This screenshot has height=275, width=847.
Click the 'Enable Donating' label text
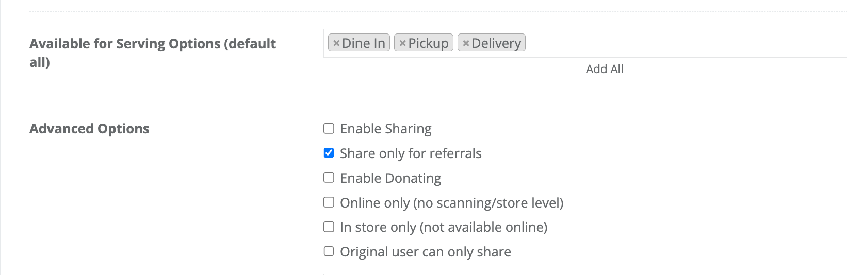[390, 178]
